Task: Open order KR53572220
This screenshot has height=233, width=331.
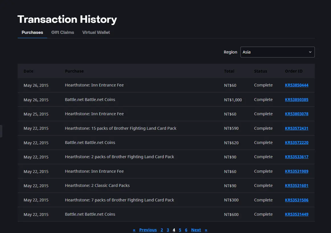Action: click(x=297, y=143)
